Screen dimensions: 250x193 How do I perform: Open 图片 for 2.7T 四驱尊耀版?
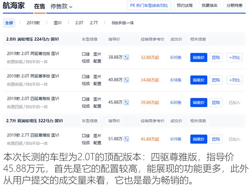pyautogui.click(x=97, y=136)
